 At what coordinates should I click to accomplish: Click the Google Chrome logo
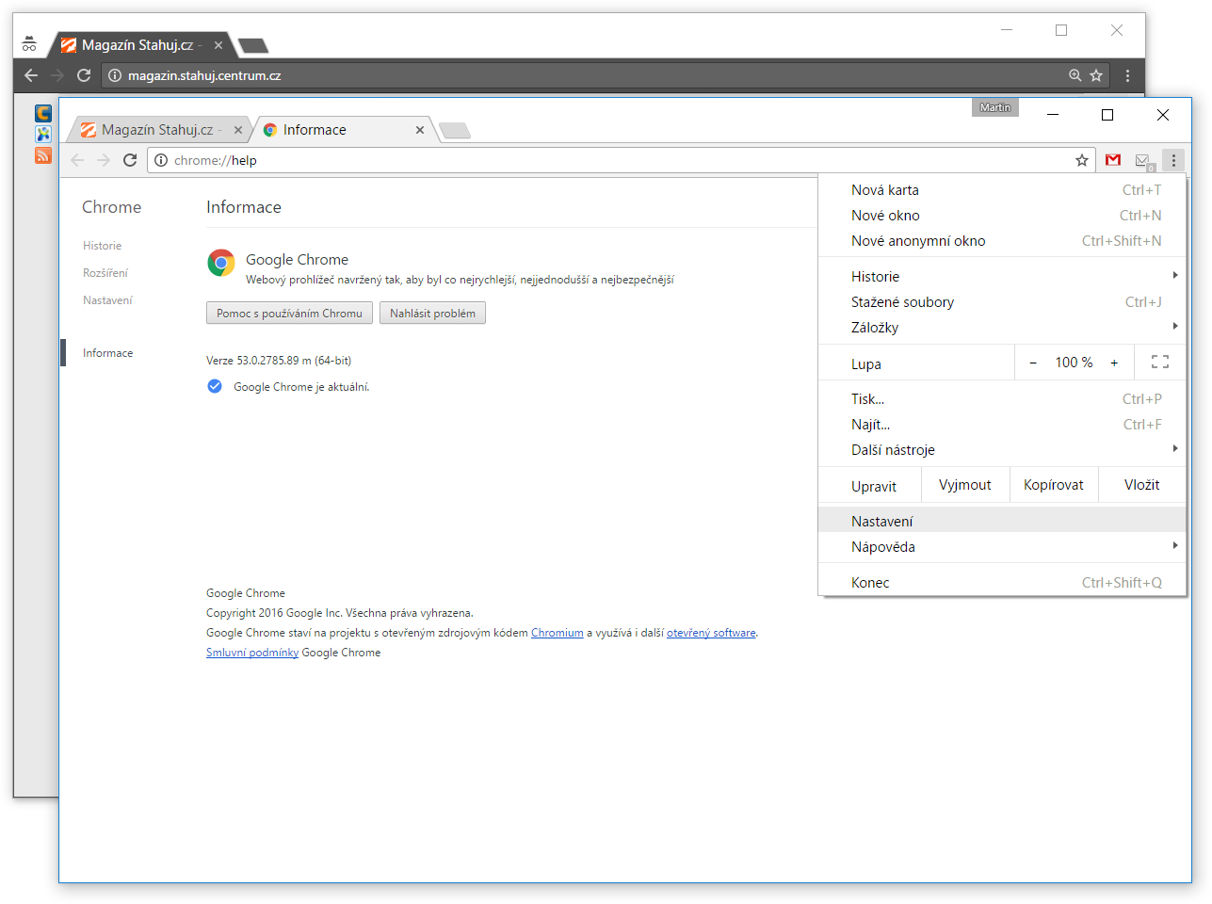[221, 263]
